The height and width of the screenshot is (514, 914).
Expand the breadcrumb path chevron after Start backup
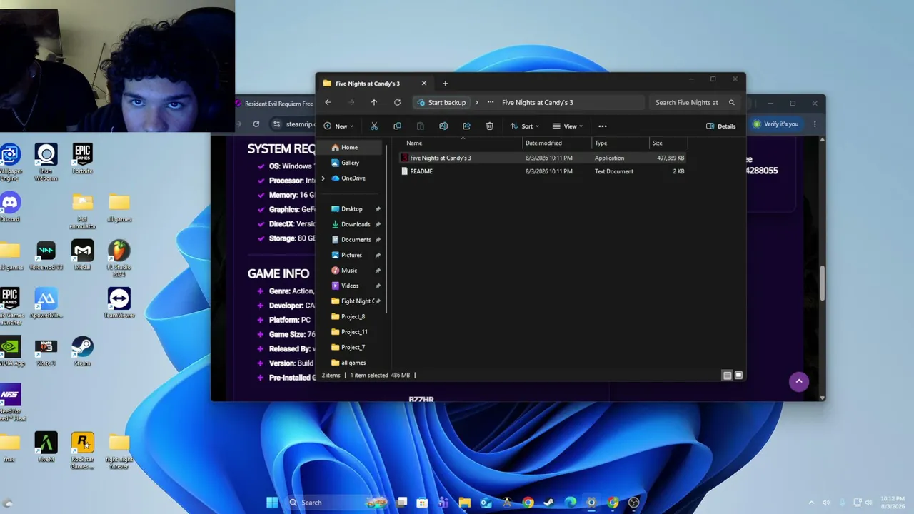point(477,102)
